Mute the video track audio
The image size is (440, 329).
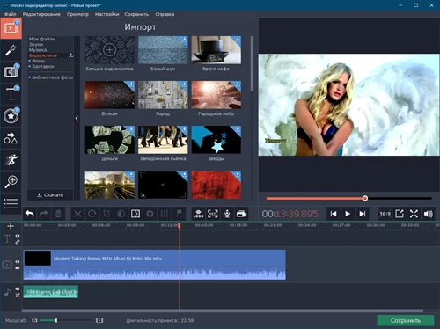pos(18,268)
